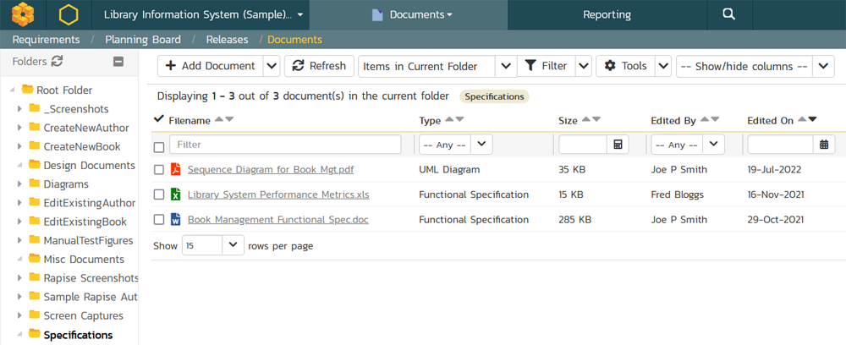
Task: Click the Filename filter text field
Action: (284, 145)
